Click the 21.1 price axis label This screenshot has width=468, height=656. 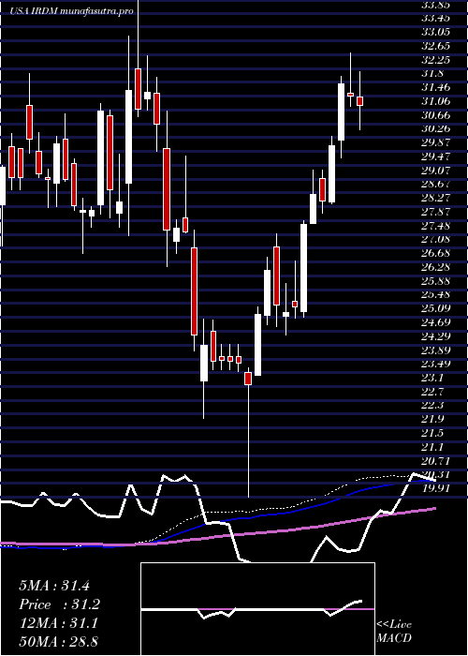[x=431, y=447]
